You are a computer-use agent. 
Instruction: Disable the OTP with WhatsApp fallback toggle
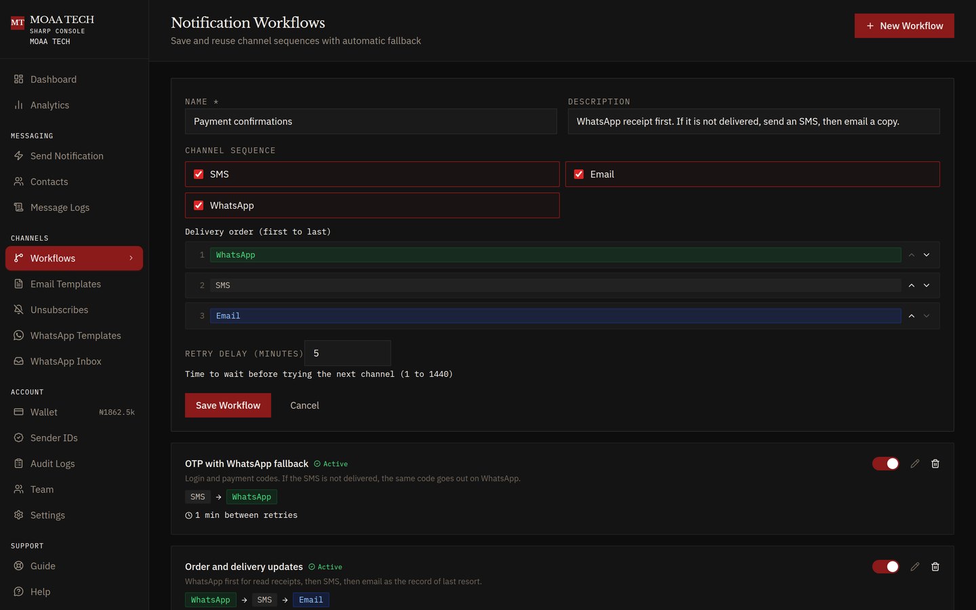pos(885,464)
